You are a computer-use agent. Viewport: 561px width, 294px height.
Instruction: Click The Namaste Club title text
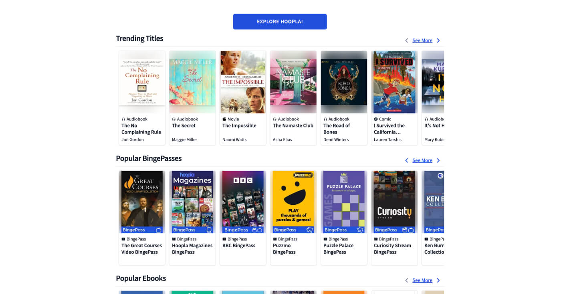point(293,126)
